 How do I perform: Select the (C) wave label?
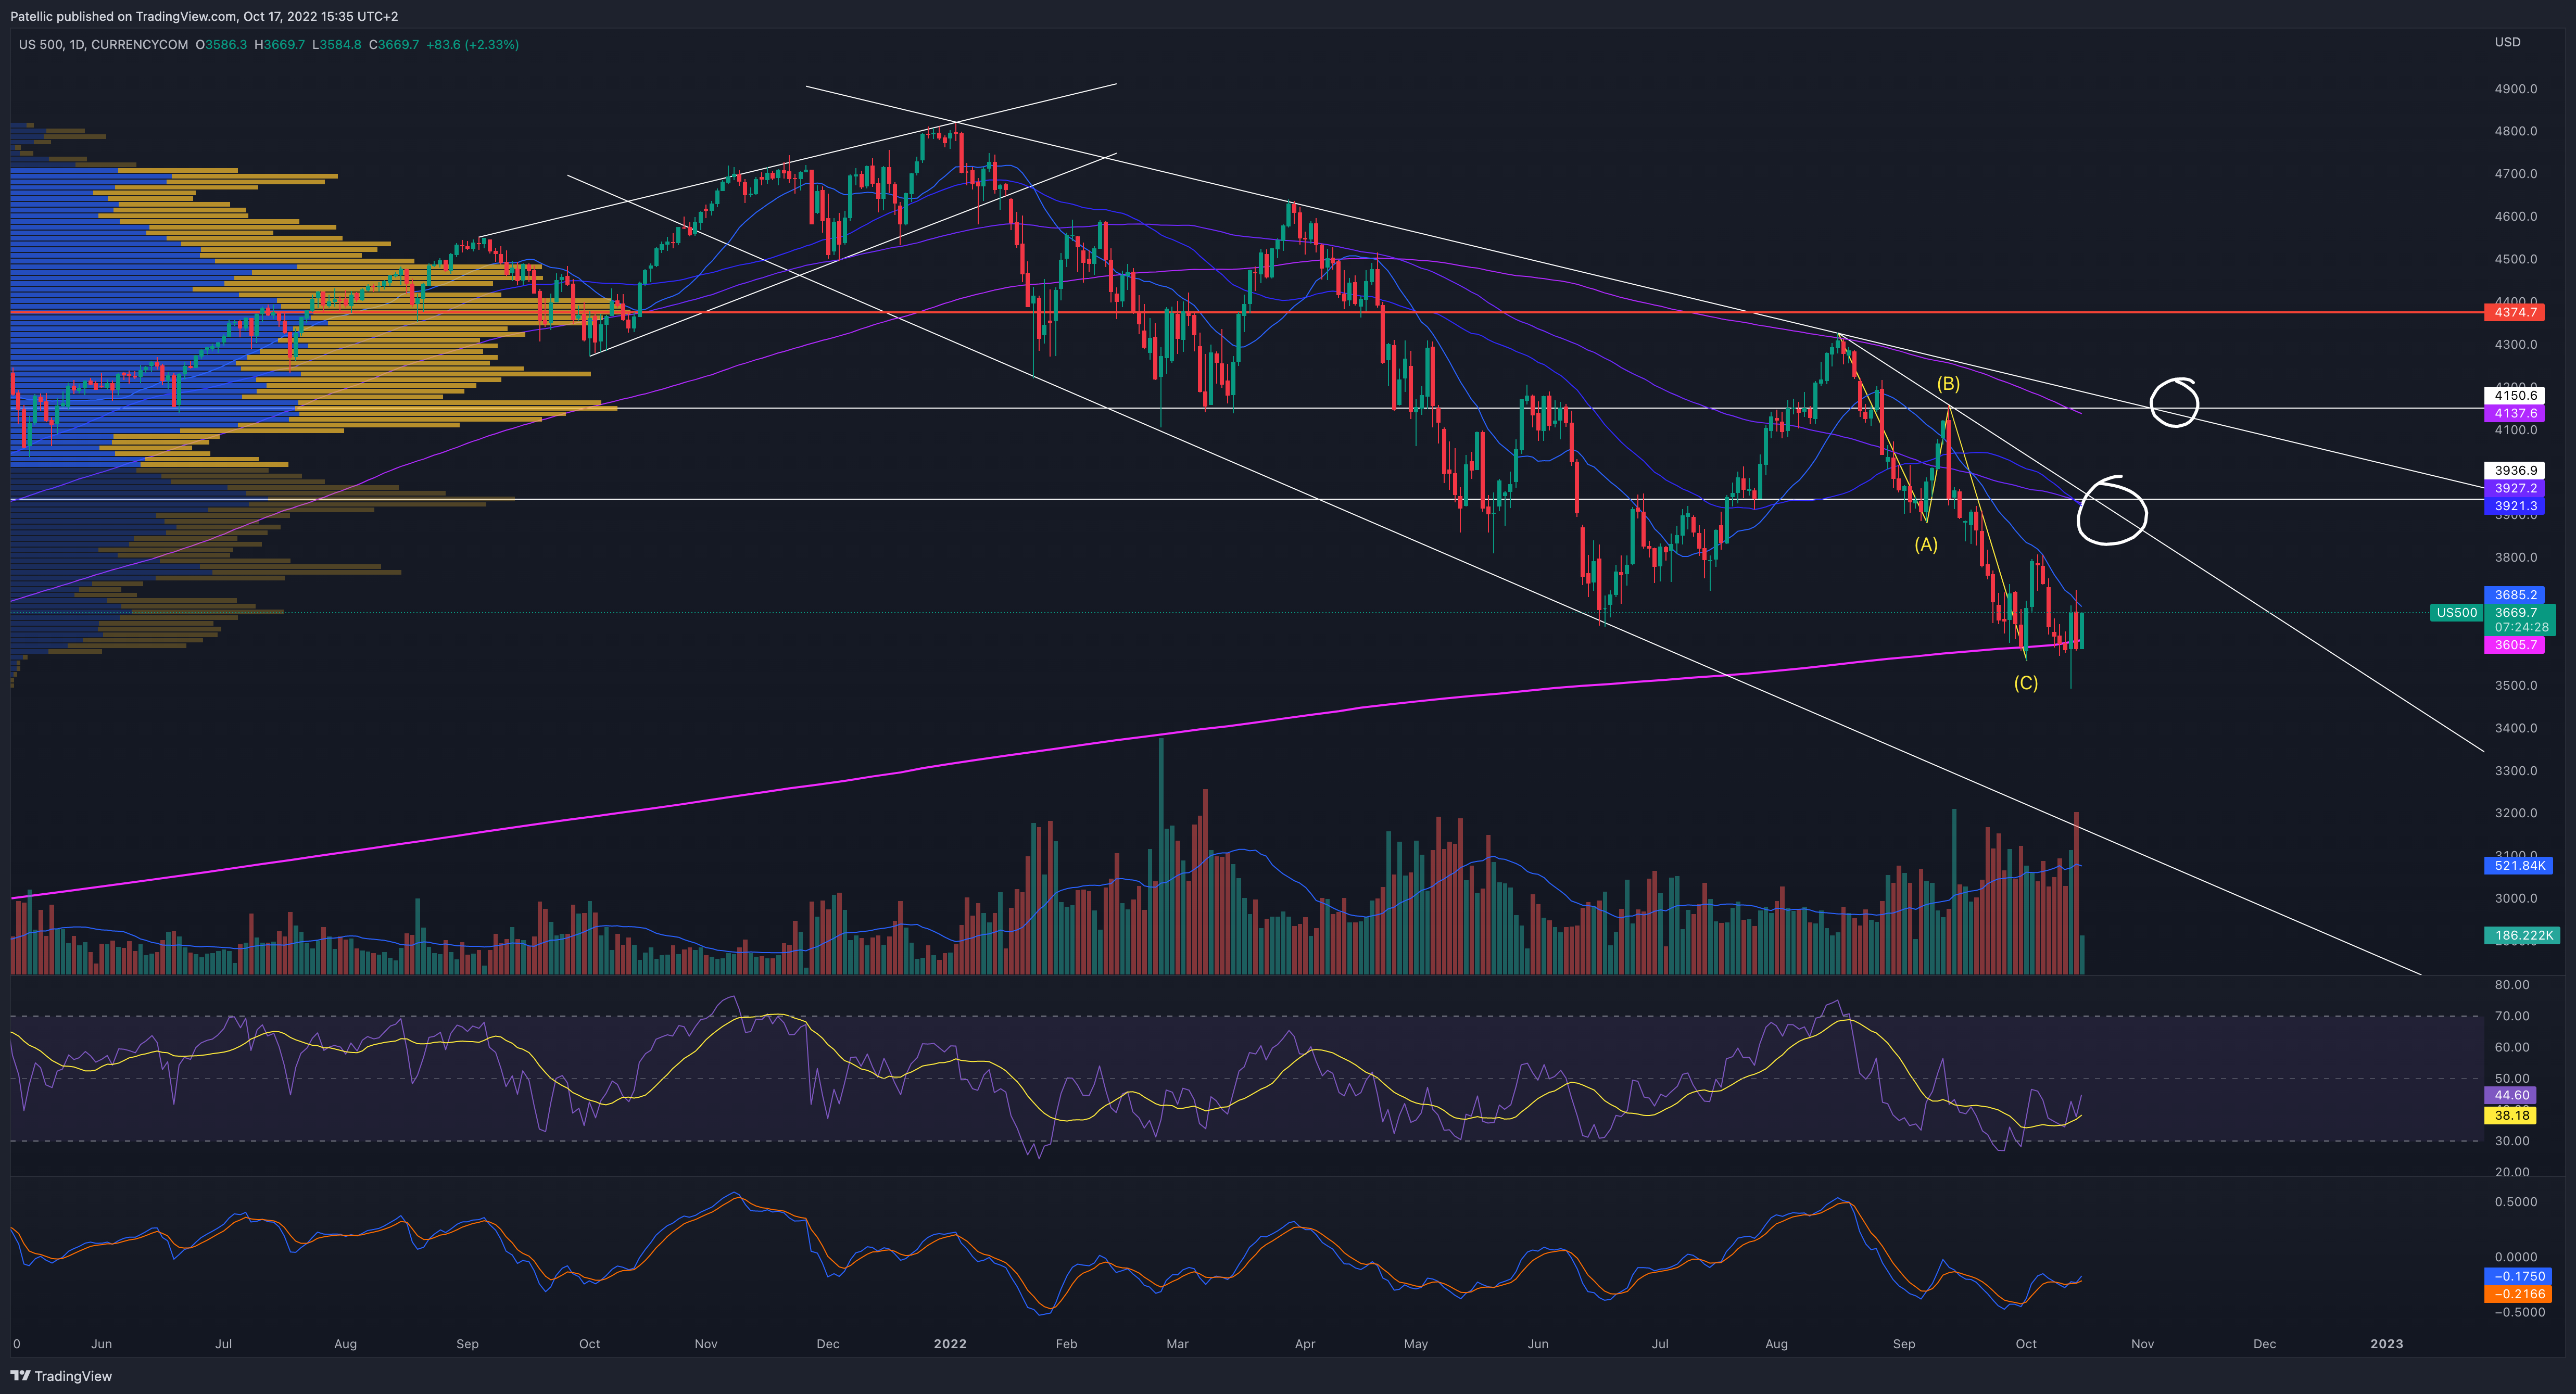(2025, 683)
